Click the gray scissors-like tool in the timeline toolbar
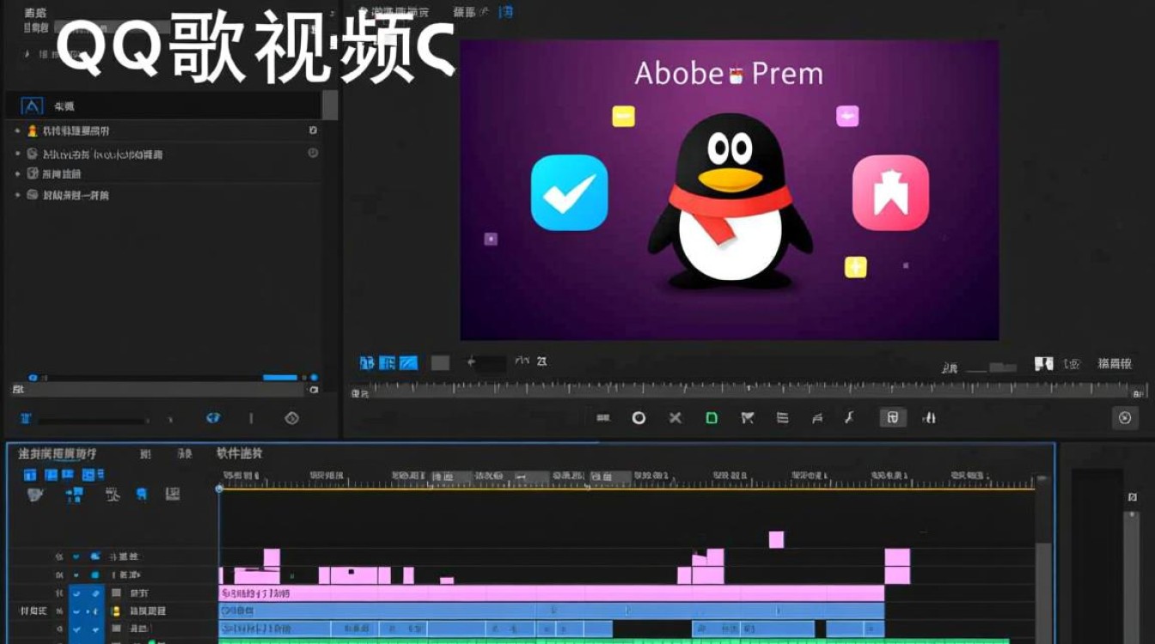Screen dimensions: 1155x644 tap(113, 495)
